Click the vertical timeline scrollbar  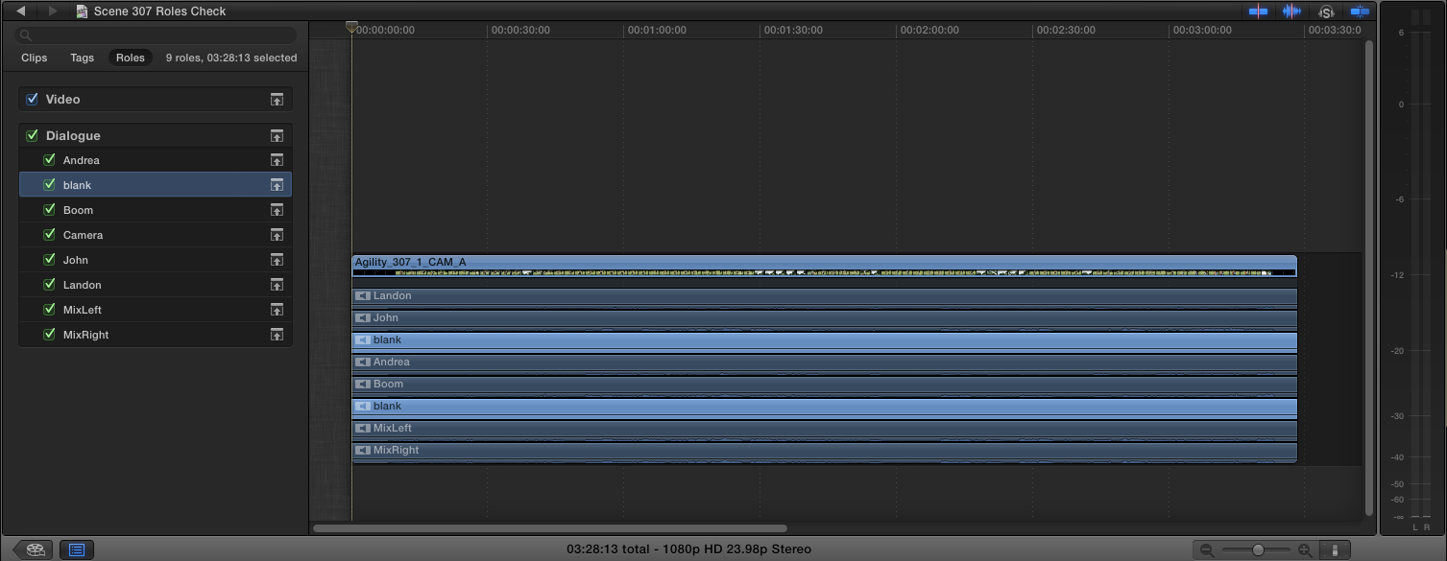tap(1369, 278)
